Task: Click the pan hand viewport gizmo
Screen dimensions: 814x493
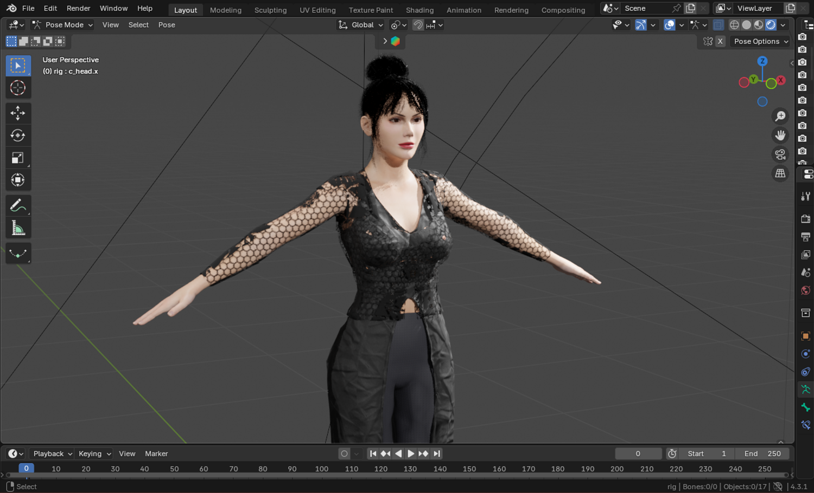Action: pos(780,135)
